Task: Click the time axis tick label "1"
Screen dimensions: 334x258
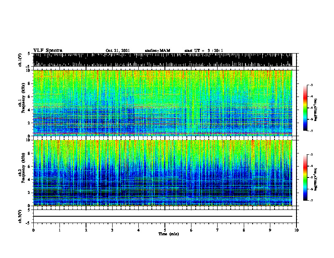Action: (x=59, y=230)
